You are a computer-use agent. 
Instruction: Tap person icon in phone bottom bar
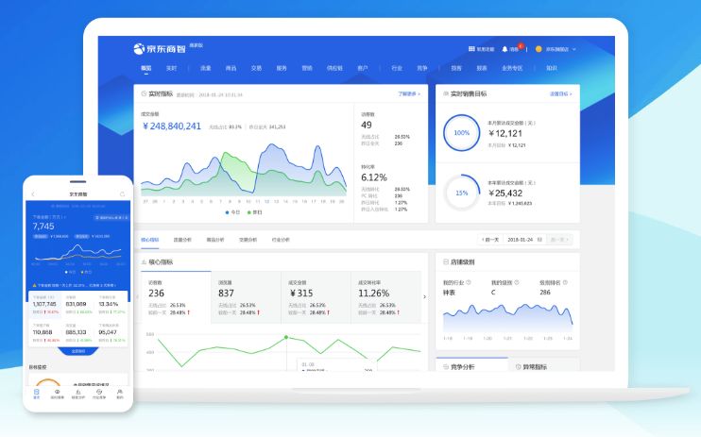[x=120, y=394]
